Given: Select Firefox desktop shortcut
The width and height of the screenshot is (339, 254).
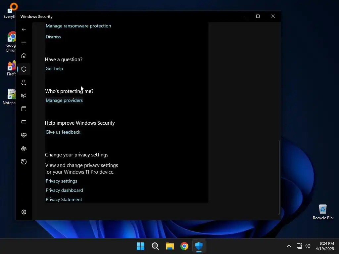Looking at the screenshot, I should [x=11, y=68].
